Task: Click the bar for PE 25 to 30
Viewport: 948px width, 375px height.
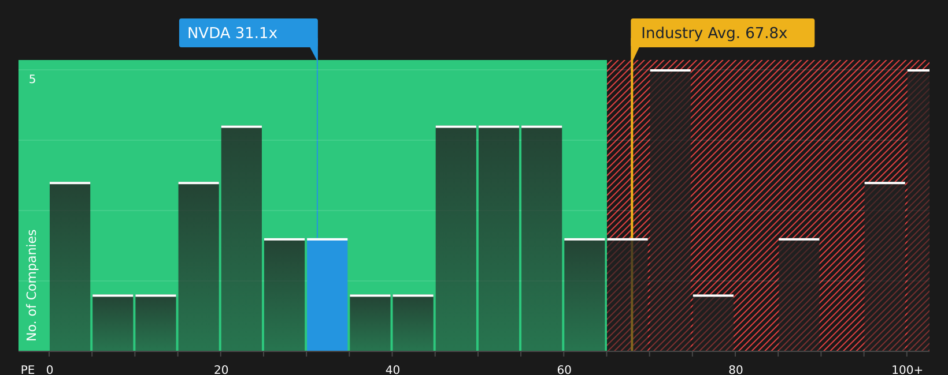Action: 284,295
